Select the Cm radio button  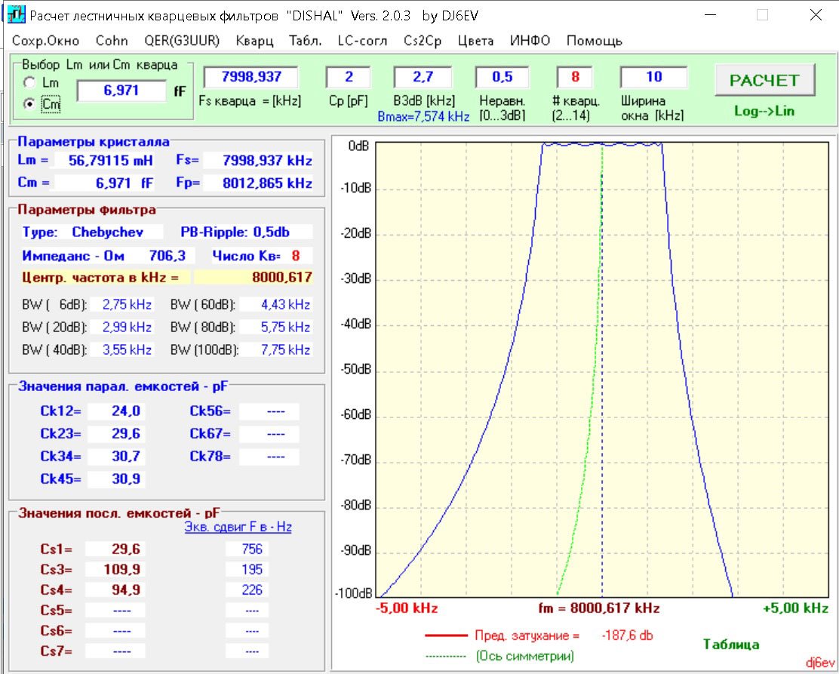[29, 105]
